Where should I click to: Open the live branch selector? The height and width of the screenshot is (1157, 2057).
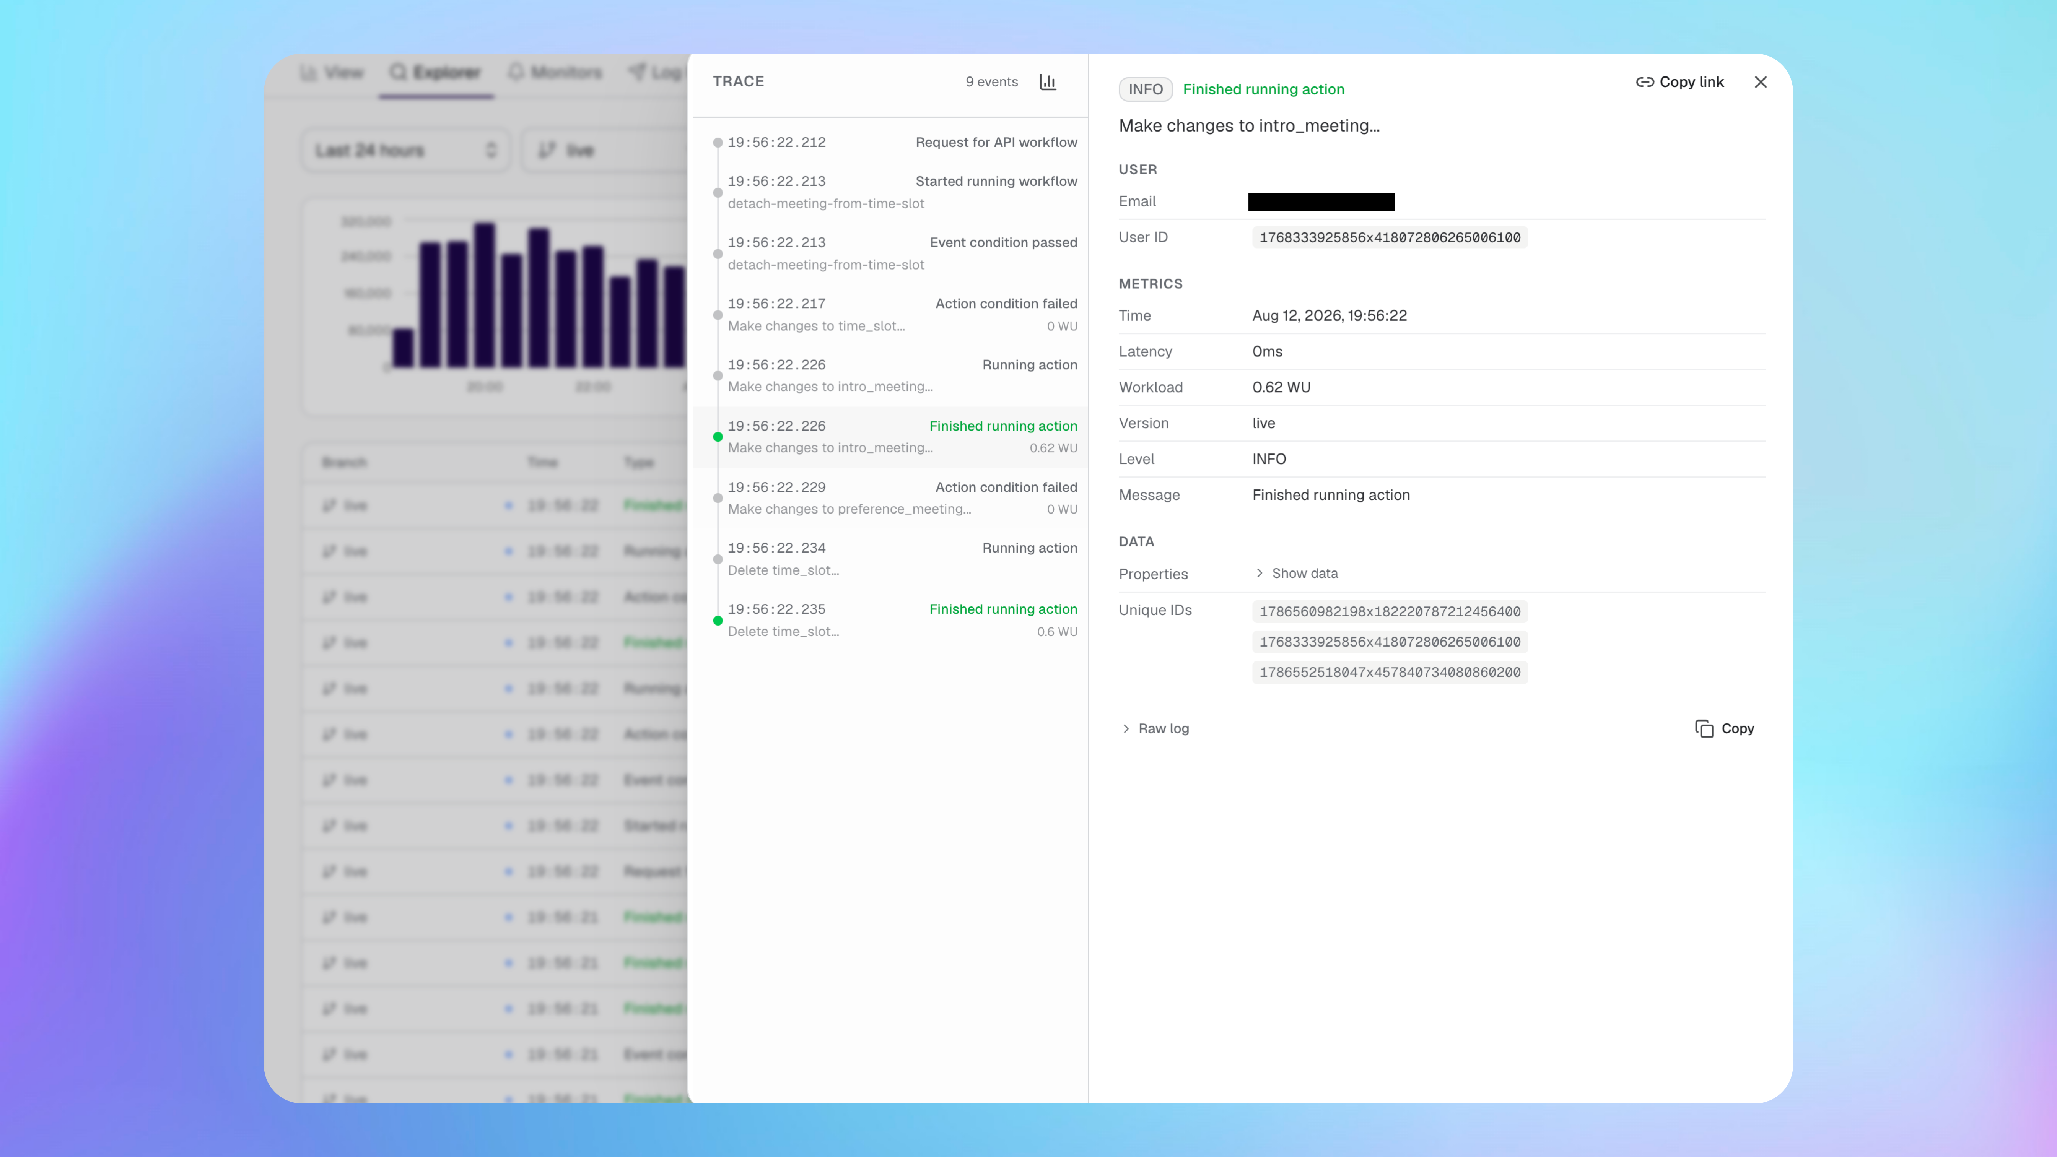[x=604, y=150]
